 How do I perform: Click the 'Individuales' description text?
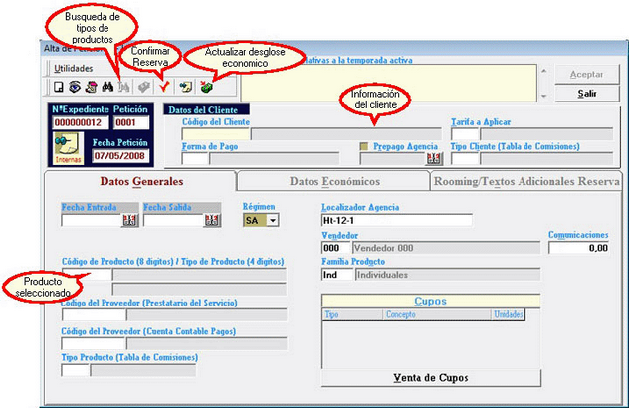[x=382, y=275]
